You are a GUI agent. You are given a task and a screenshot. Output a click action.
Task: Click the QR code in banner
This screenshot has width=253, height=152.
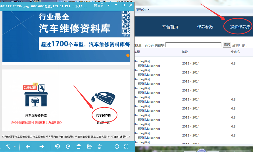pyautogui.click(x=126, y=22)
